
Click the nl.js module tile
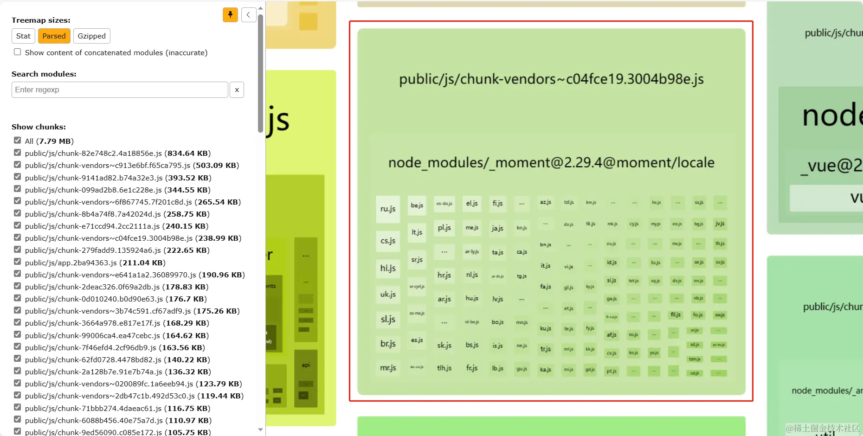[472, 275]
